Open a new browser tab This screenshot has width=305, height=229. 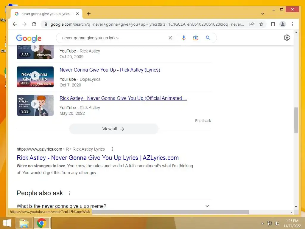pos(89,14)
